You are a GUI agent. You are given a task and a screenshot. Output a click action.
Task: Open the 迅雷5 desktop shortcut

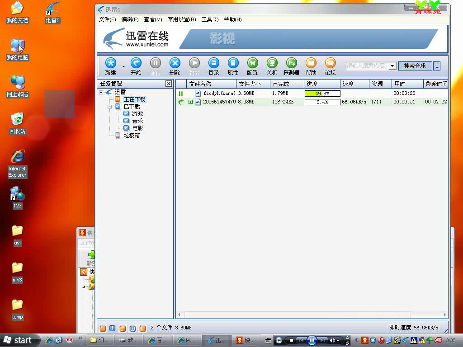click(x=52, y=13)
